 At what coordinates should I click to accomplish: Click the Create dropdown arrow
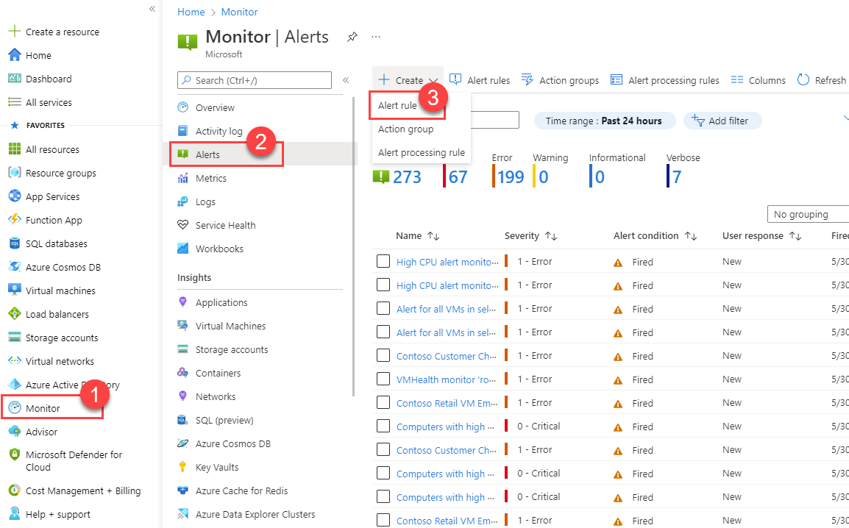click(x=435, y=79)
